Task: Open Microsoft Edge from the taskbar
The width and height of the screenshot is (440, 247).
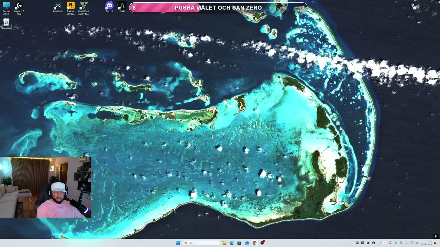Action: tap(232, 243)
